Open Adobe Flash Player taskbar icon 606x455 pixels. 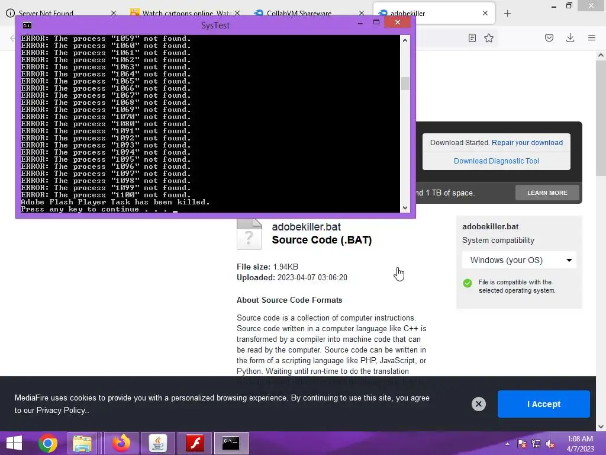[x=195, y=443]
